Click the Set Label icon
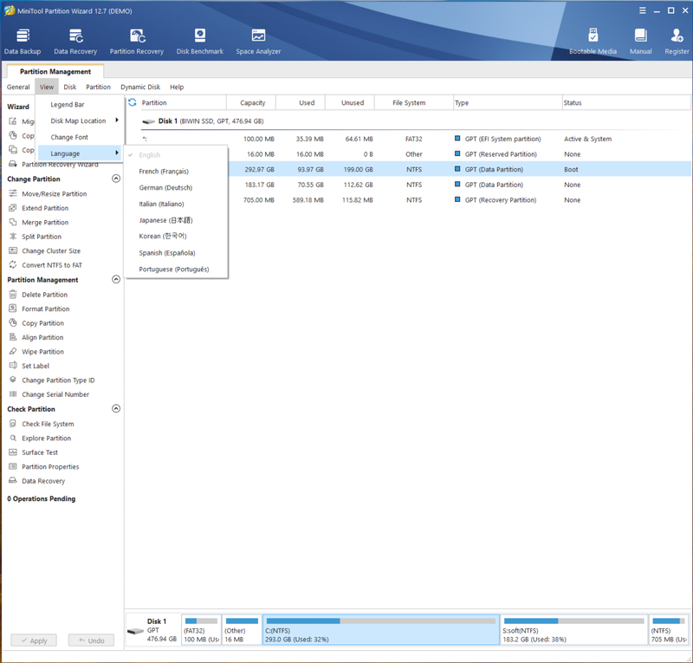The image size is (693, 663). tap(13, 366)
